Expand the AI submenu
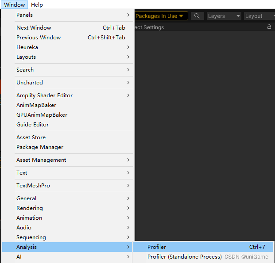Screen dimensions: 275x263 (x=67, y=257)
